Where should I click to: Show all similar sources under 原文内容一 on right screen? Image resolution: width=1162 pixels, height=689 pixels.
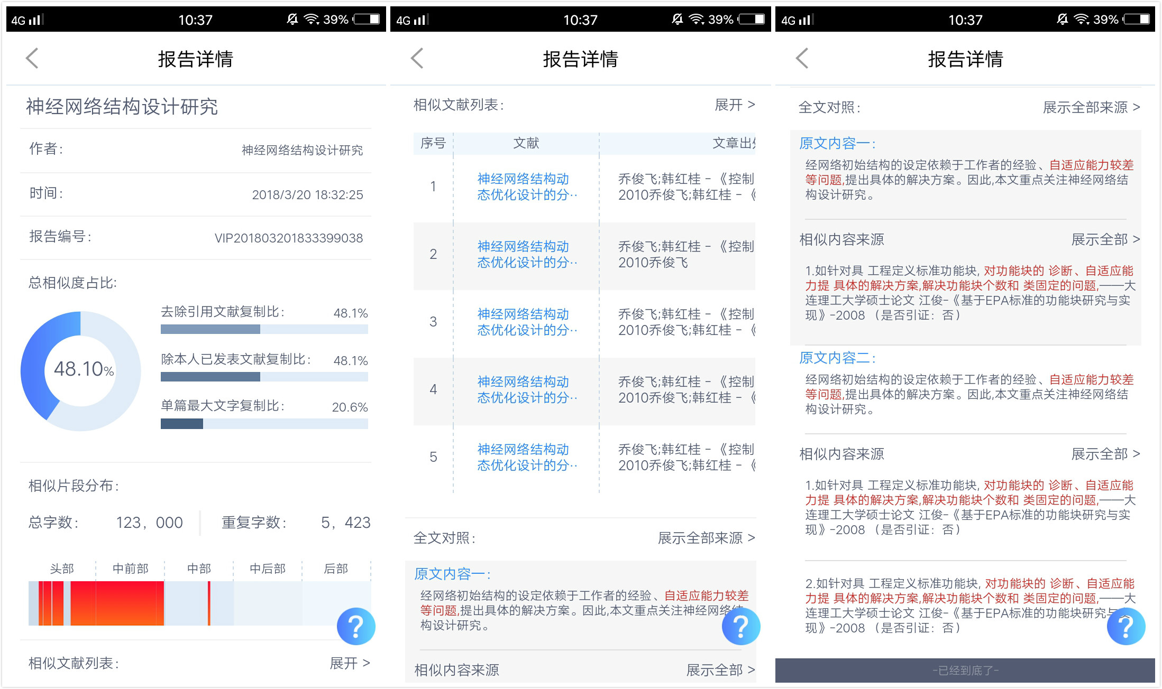[x=1105, y=239]
